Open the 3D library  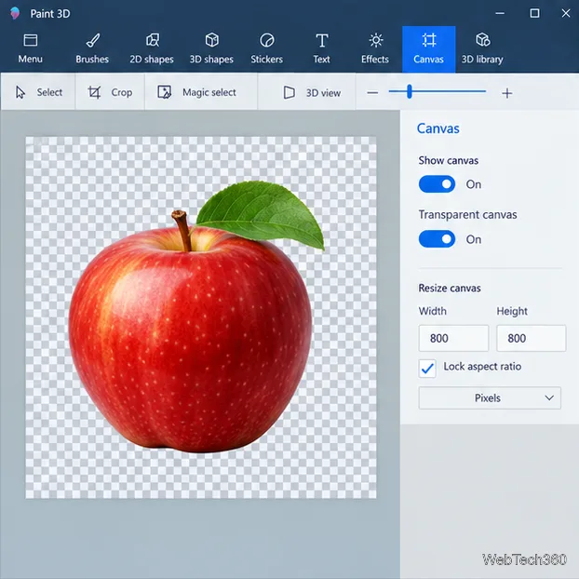coord(482,48)
